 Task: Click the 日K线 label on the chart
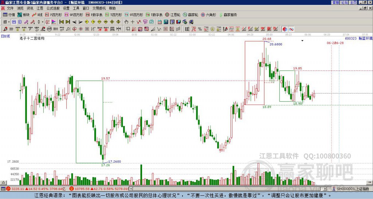(5, 36)
